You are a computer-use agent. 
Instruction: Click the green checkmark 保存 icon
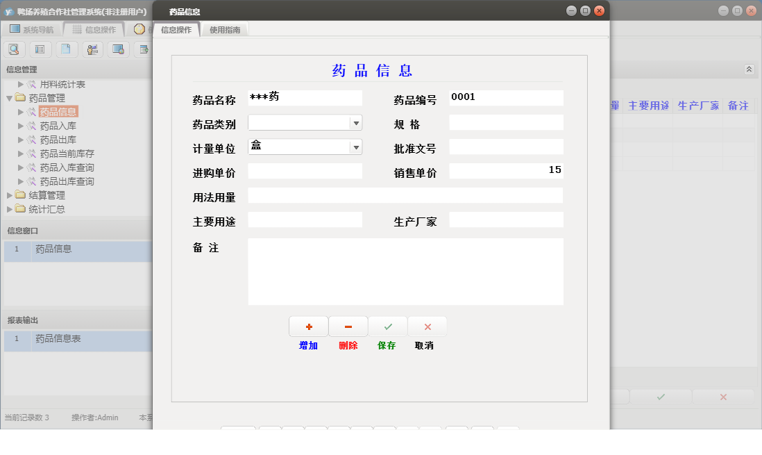click(387, 326)
